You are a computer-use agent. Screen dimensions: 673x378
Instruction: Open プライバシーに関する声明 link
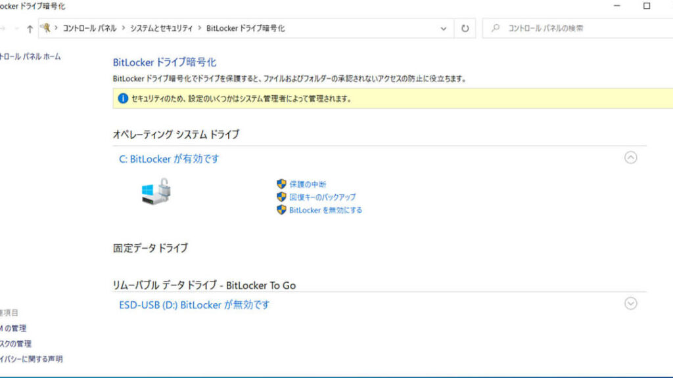(32, 359)
